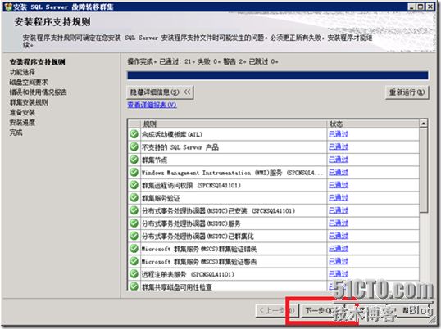Close the SQL Server setup window

430,7
